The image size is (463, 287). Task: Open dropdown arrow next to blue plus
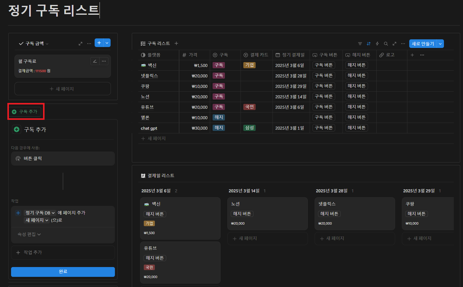coord(107,43)
